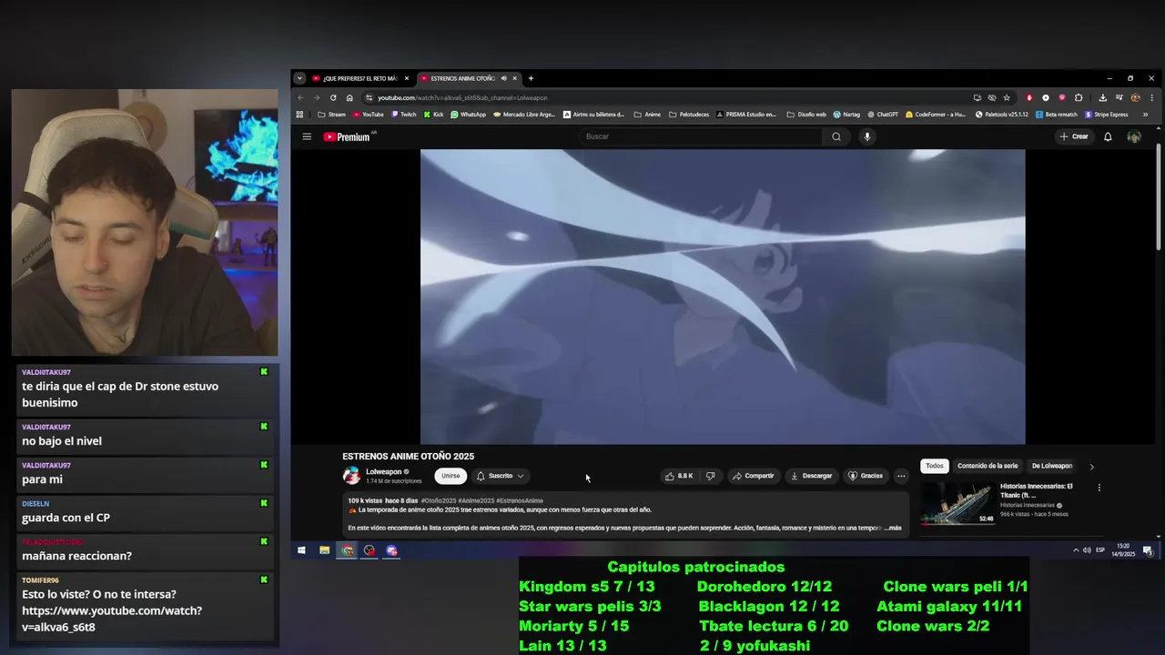Select the Todos filter chip
Viewport: 1165px width, 655px height.
[x=935, y=466]
